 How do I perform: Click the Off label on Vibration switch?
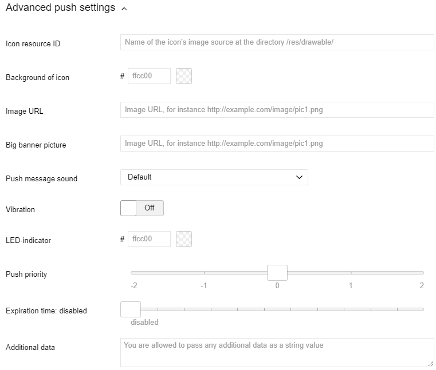(150, 208)
